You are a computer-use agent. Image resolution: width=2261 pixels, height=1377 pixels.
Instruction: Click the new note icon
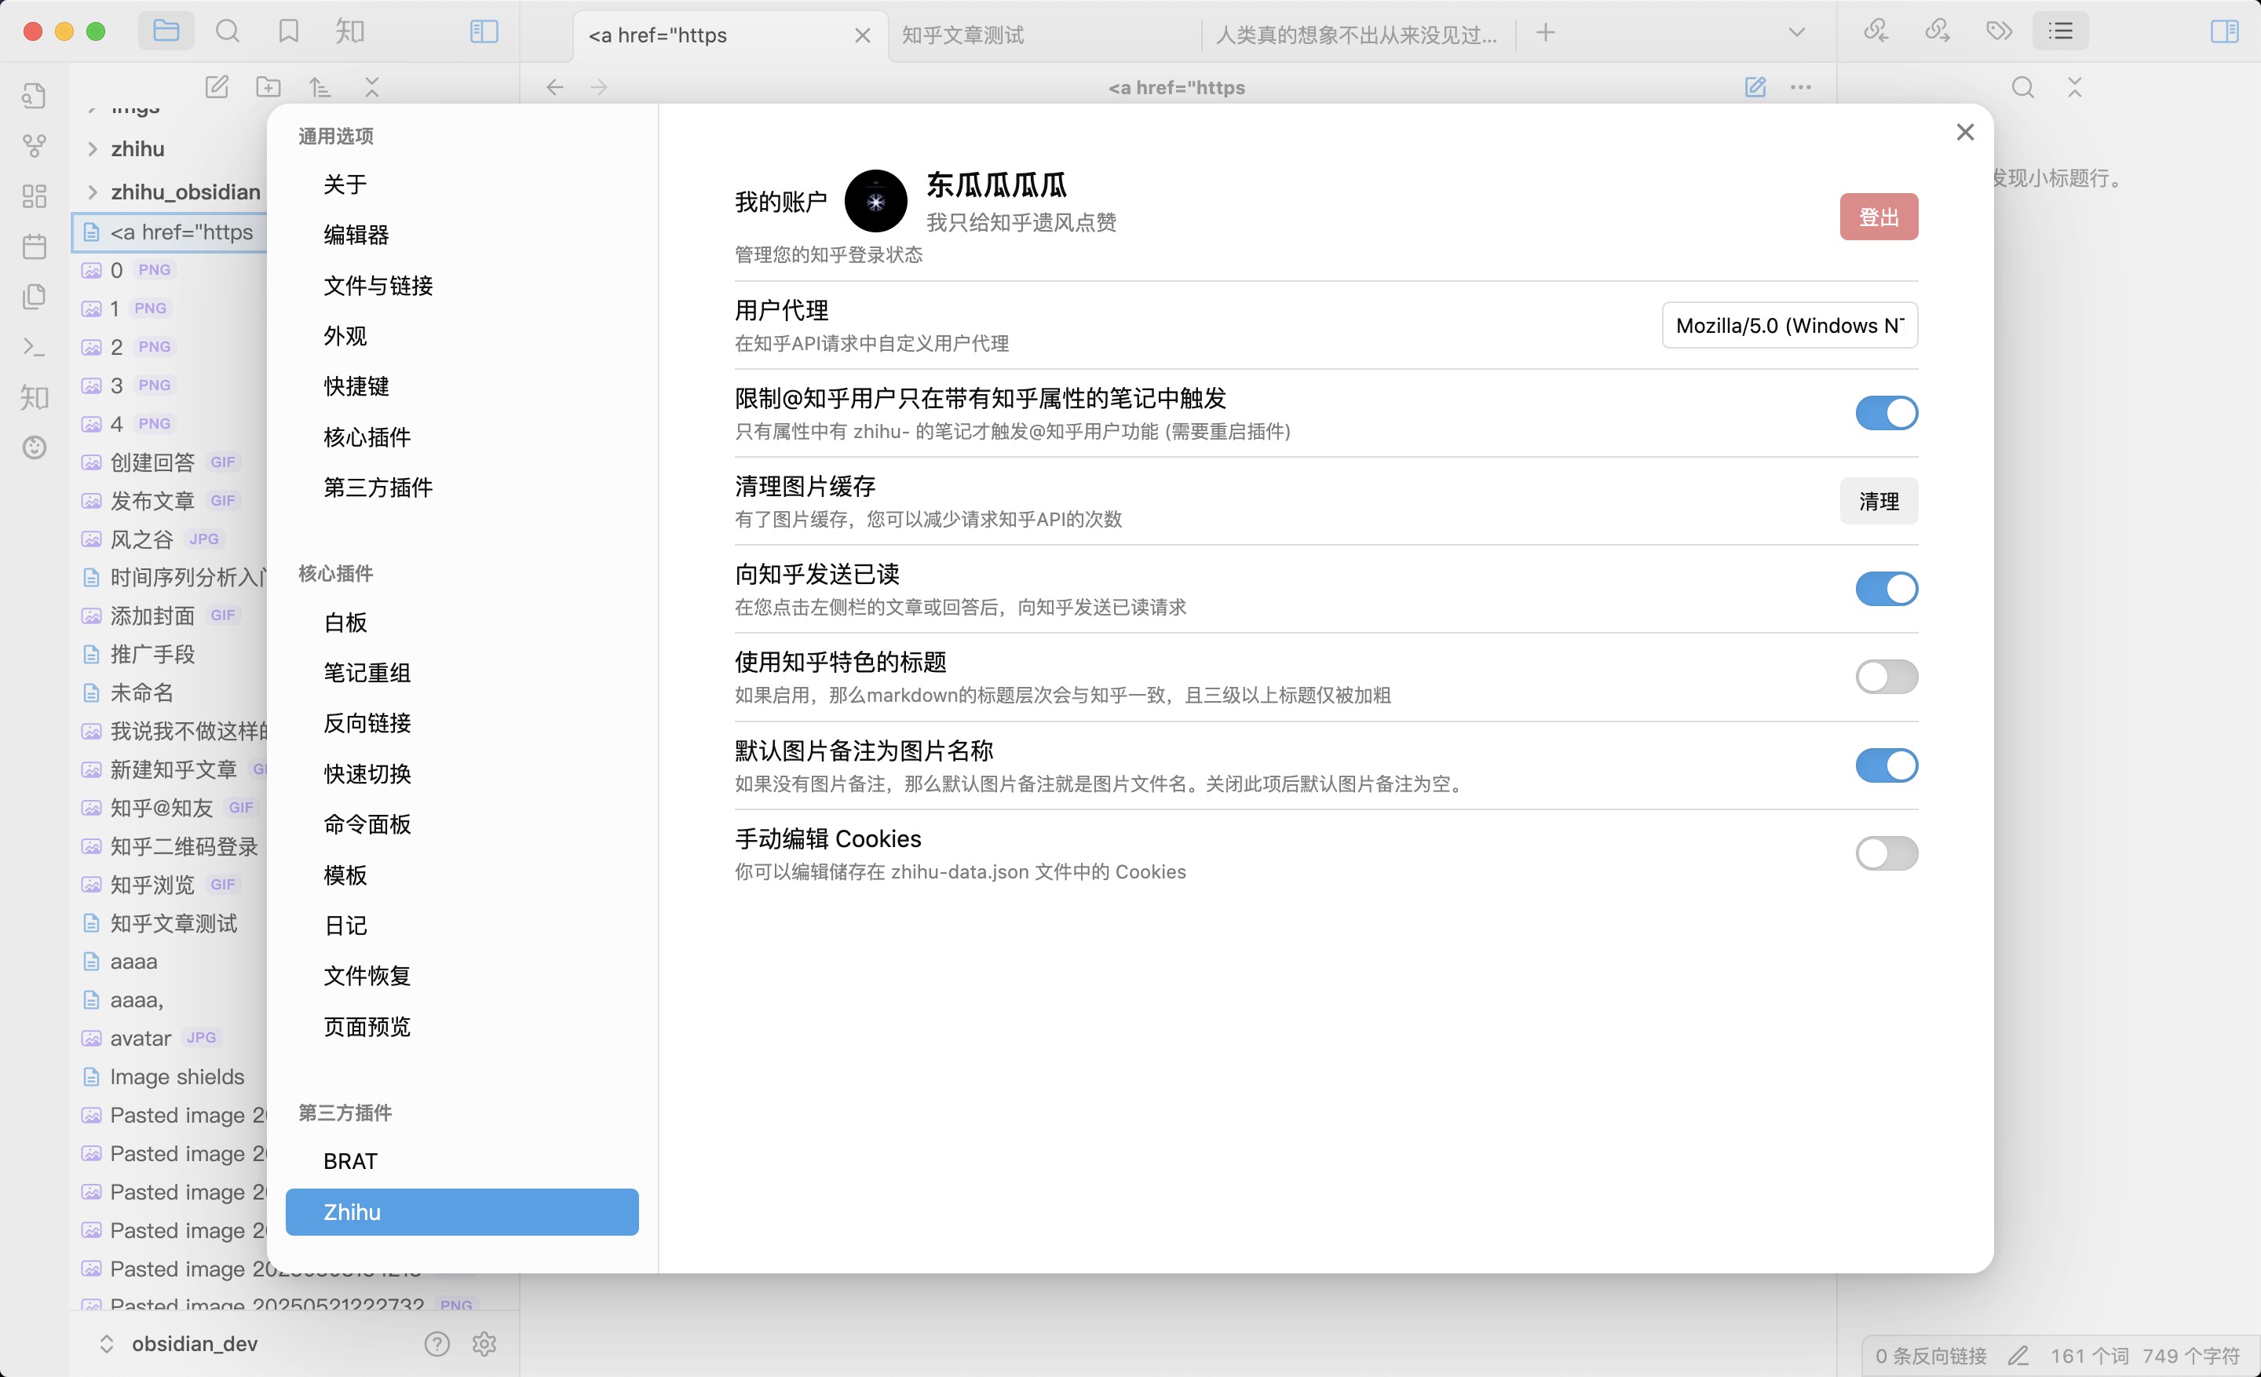tap(217, 87)
